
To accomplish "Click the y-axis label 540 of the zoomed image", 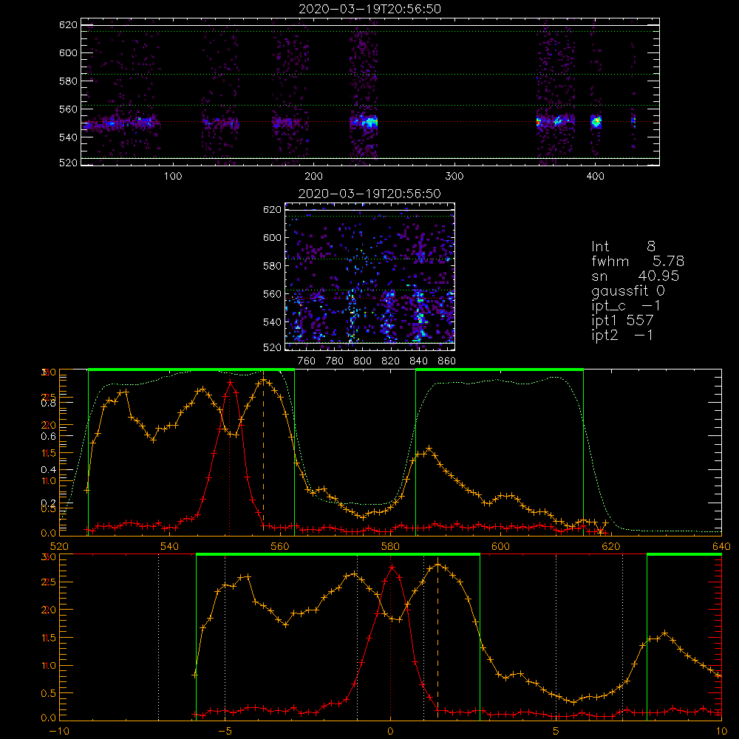I will click(272, 322).
